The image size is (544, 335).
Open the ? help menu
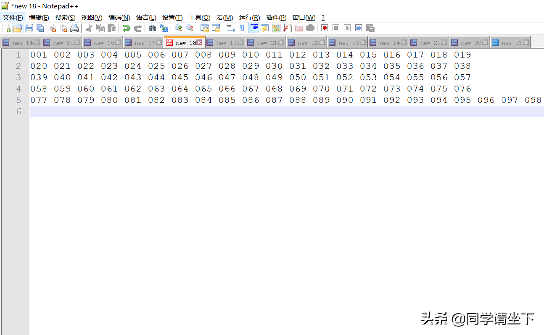point(323,18)
